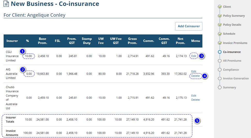251x138 pixels.
Task: Click numbered callout badge 5 beside totals
Action: tap(197, 121)
